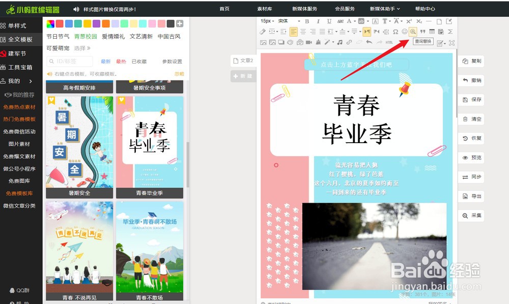Image resolution: width=509 pixels, height=304 pixels.
Task: Click the text border boxed-A icon
Action: click(375, 21)
